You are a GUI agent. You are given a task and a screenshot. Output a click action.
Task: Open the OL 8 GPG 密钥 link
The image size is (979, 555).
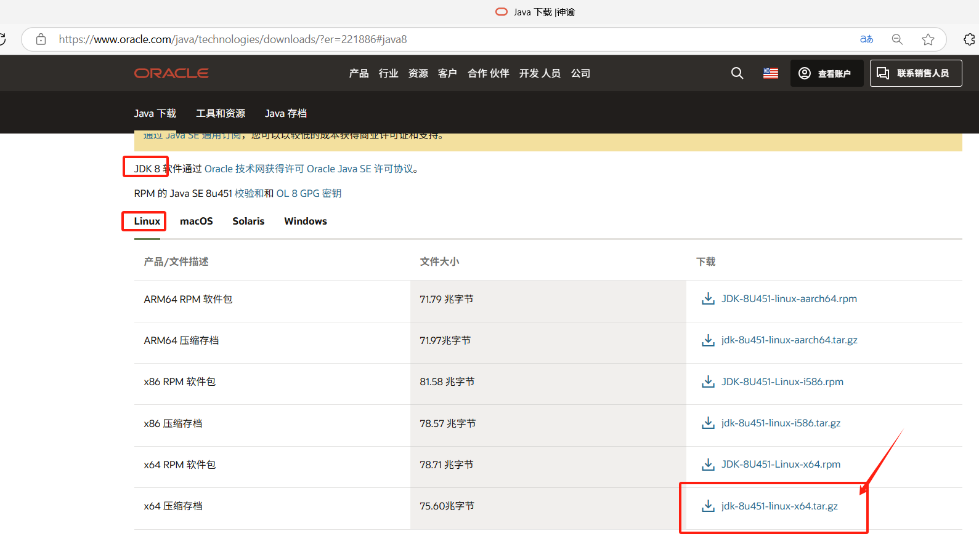click(309, 193)
